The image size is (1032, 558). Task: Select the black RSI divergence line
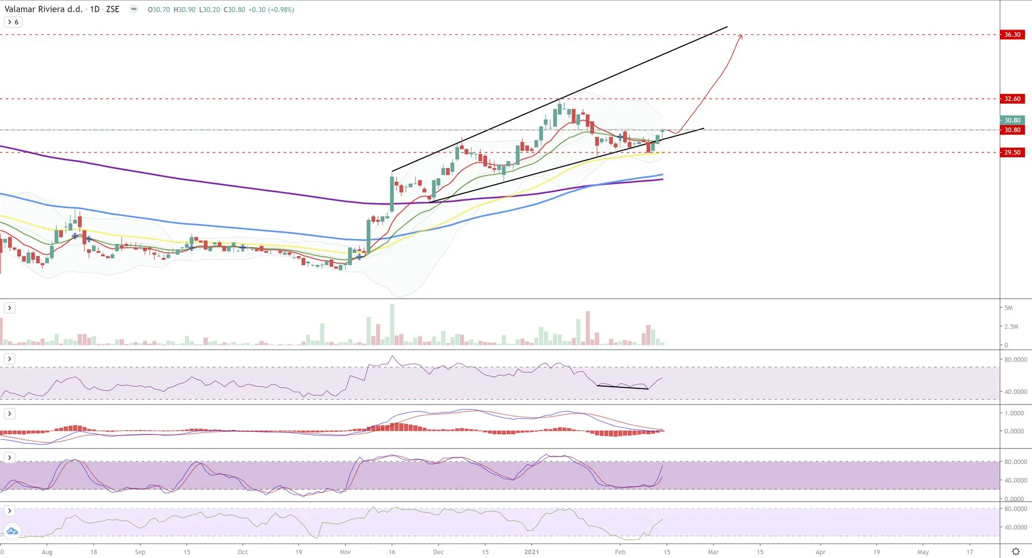pyautogui.click(x=622, y=387)
